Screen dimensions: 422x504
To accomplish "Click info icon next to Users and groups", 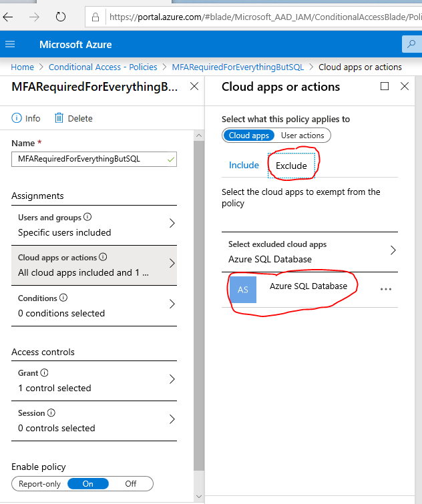I will point(87,217).
